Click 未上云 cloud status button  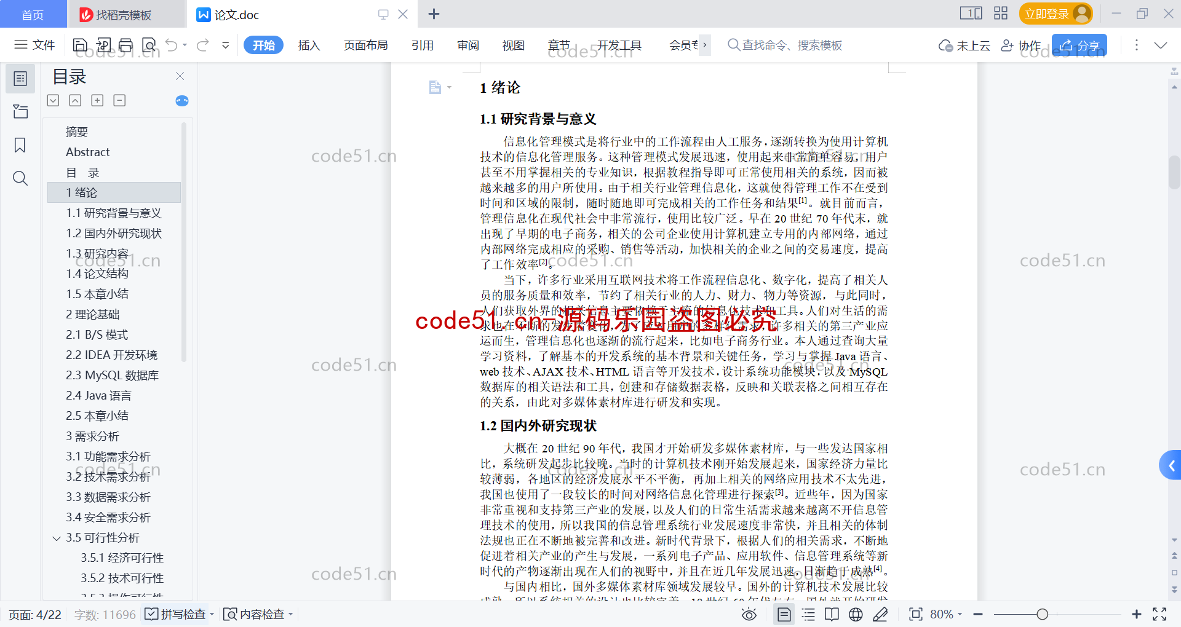pos(964,45)
